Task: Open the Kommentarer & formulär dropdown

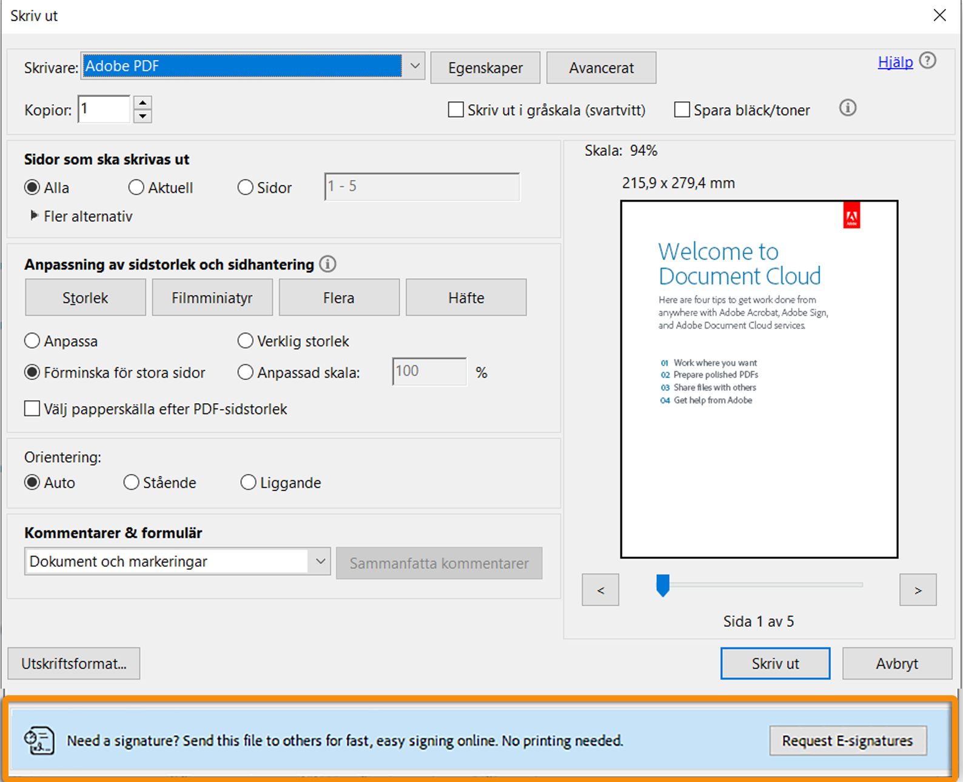Action: 177,562
